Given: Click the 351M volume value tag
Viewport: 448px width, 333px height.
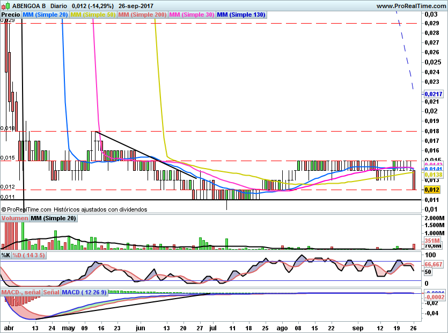Looking at the screenshot, I should [432, 241].
